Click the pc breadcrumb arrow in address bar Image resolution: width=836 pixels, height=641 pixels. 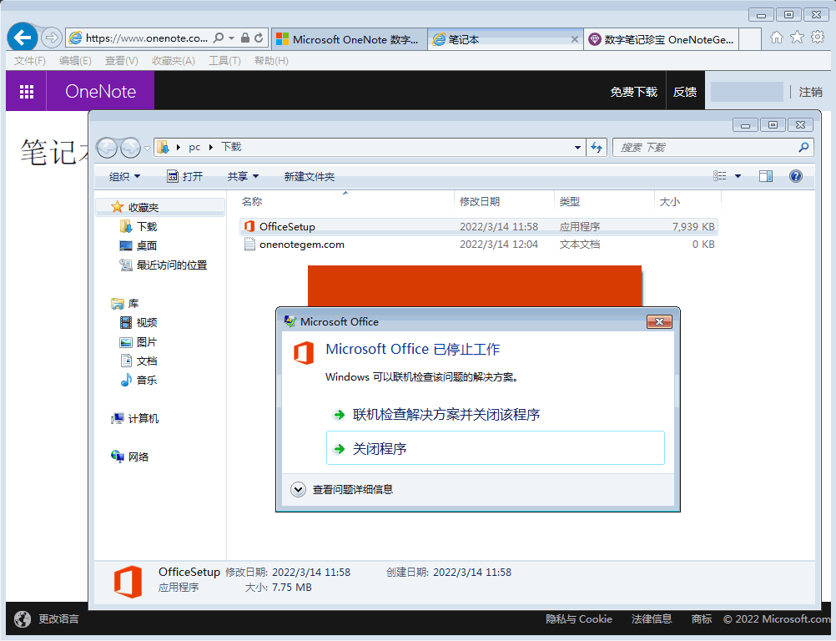(x=210, y=147)
